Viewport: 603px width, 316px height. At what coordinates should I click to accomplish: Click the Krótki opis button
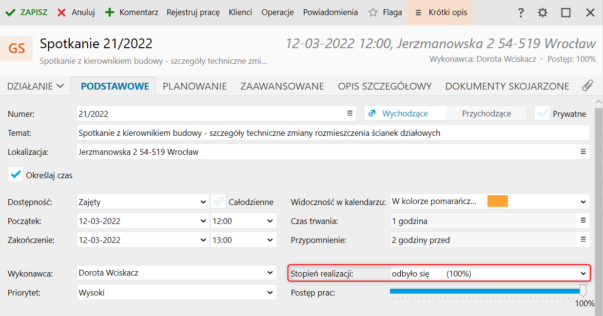[x=440, y=13]
